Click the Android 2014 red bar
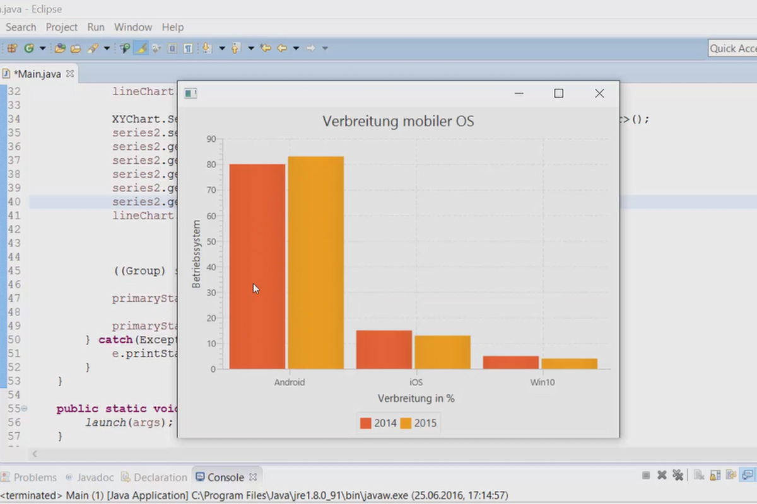 coord(257,266)
